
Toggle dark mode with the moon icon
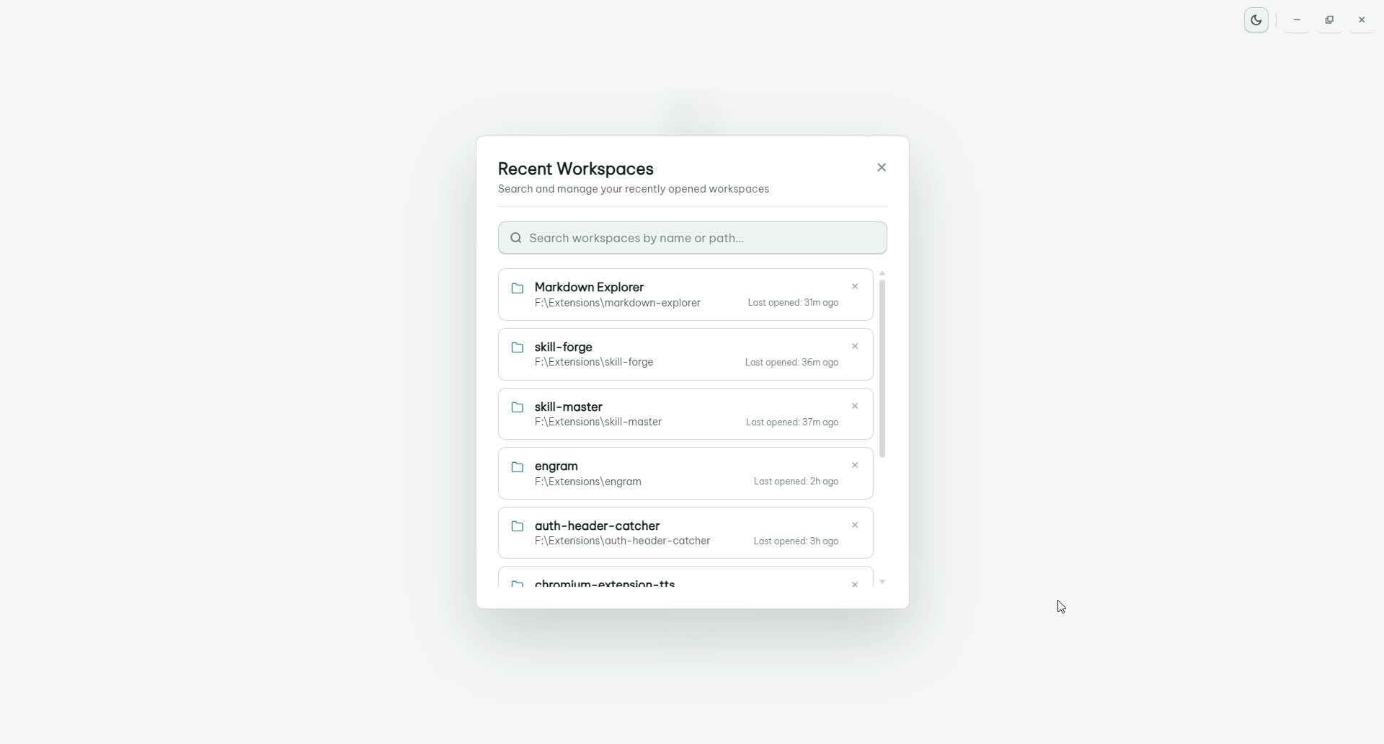tap(1256, 20)
